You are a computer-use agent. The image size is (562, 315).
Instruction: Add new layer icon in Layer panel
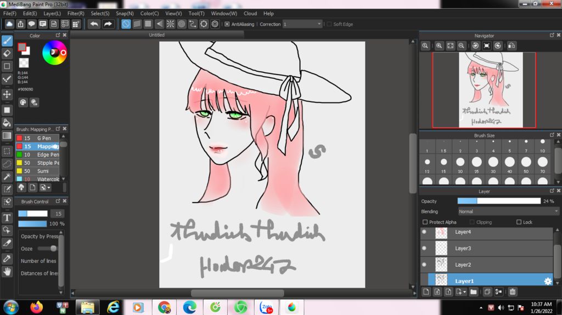pos(426,292)
